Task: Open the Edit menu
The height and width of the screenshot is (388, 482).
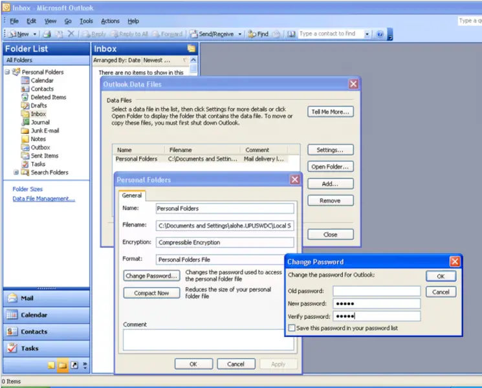Action: tap(31, 21)
